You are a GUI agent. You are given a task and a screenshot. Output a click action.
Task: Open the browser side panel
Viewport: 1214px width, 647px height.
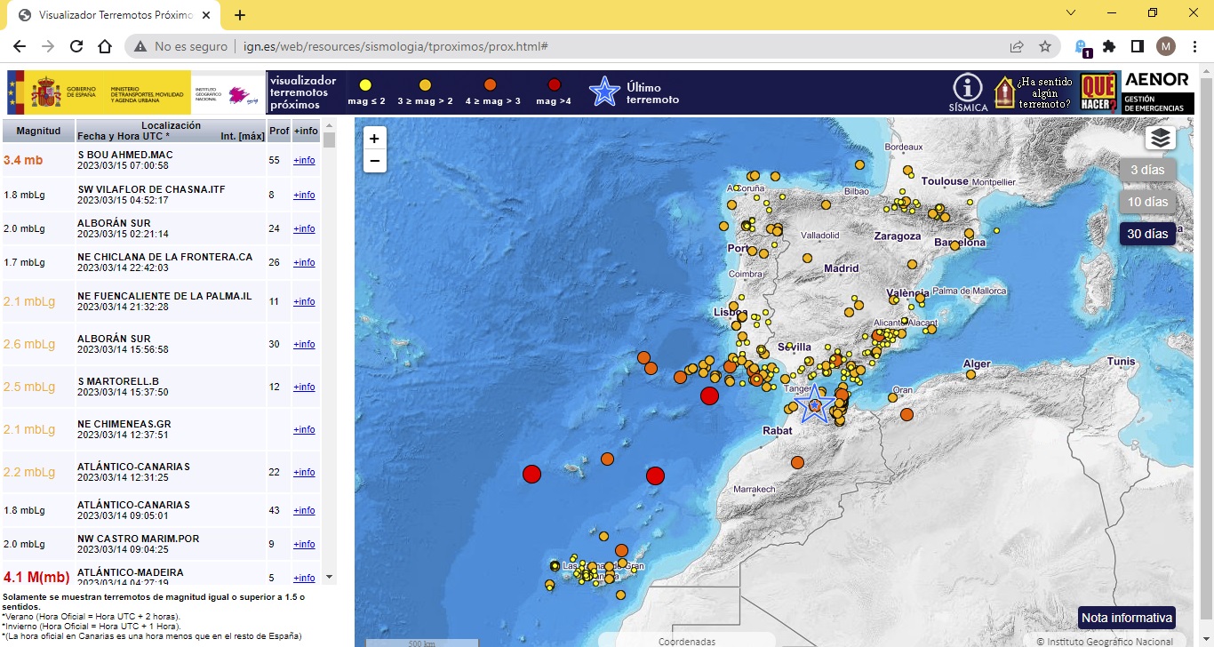pos(1138,46)
